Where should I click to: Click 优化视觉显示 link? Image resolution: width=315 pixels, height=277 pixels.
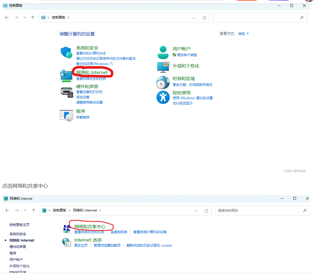(x=183, y=103)
